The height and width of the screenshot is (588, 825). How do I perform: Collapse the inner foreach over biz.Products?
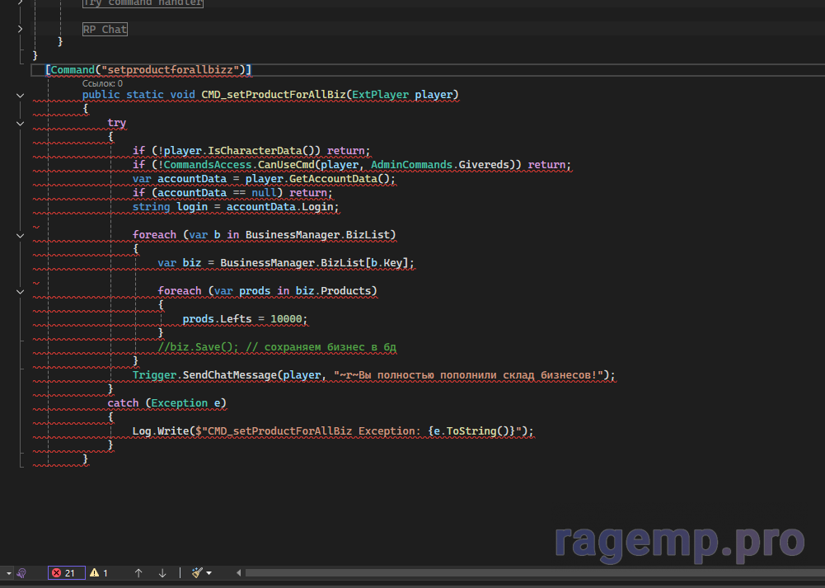tap(21, 291)
